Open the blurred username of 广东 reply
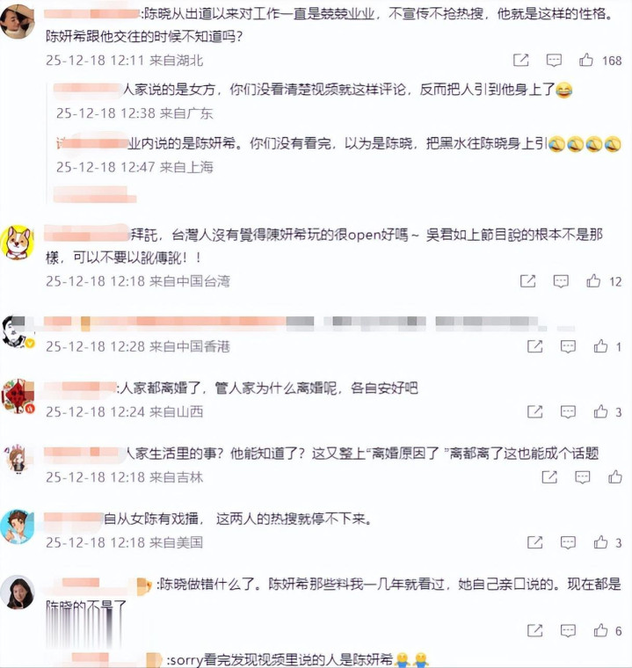The image size is (632, 668). (x=87, y=90)
